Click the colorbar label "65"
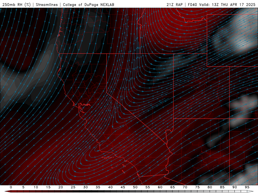This screenshot has height=193, width=258. [x=173, y=187]
